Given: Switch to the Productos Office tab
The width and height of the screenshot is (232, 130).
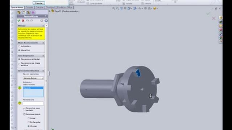Looking at the screenshot, I should pos(65,7).
